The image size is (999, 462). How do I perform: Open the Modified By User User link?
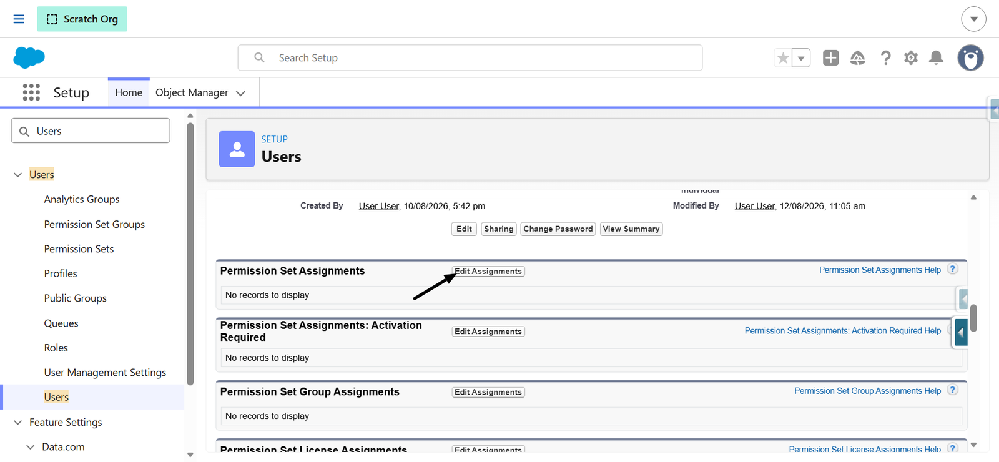click(x=754, y=206)
